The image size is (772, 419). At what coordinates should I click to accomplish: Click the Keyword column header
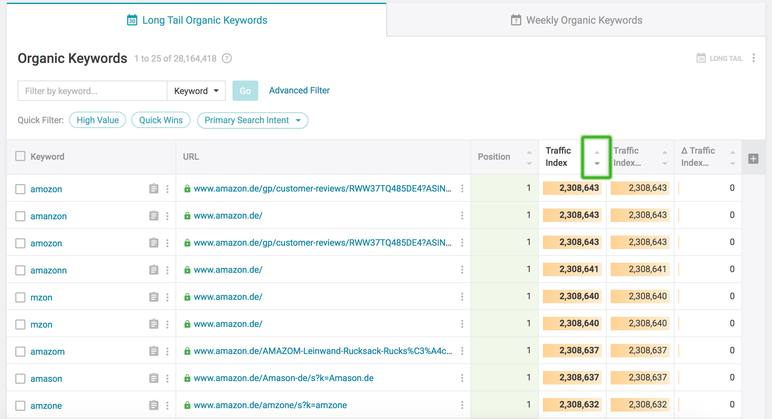coord(47,157)
